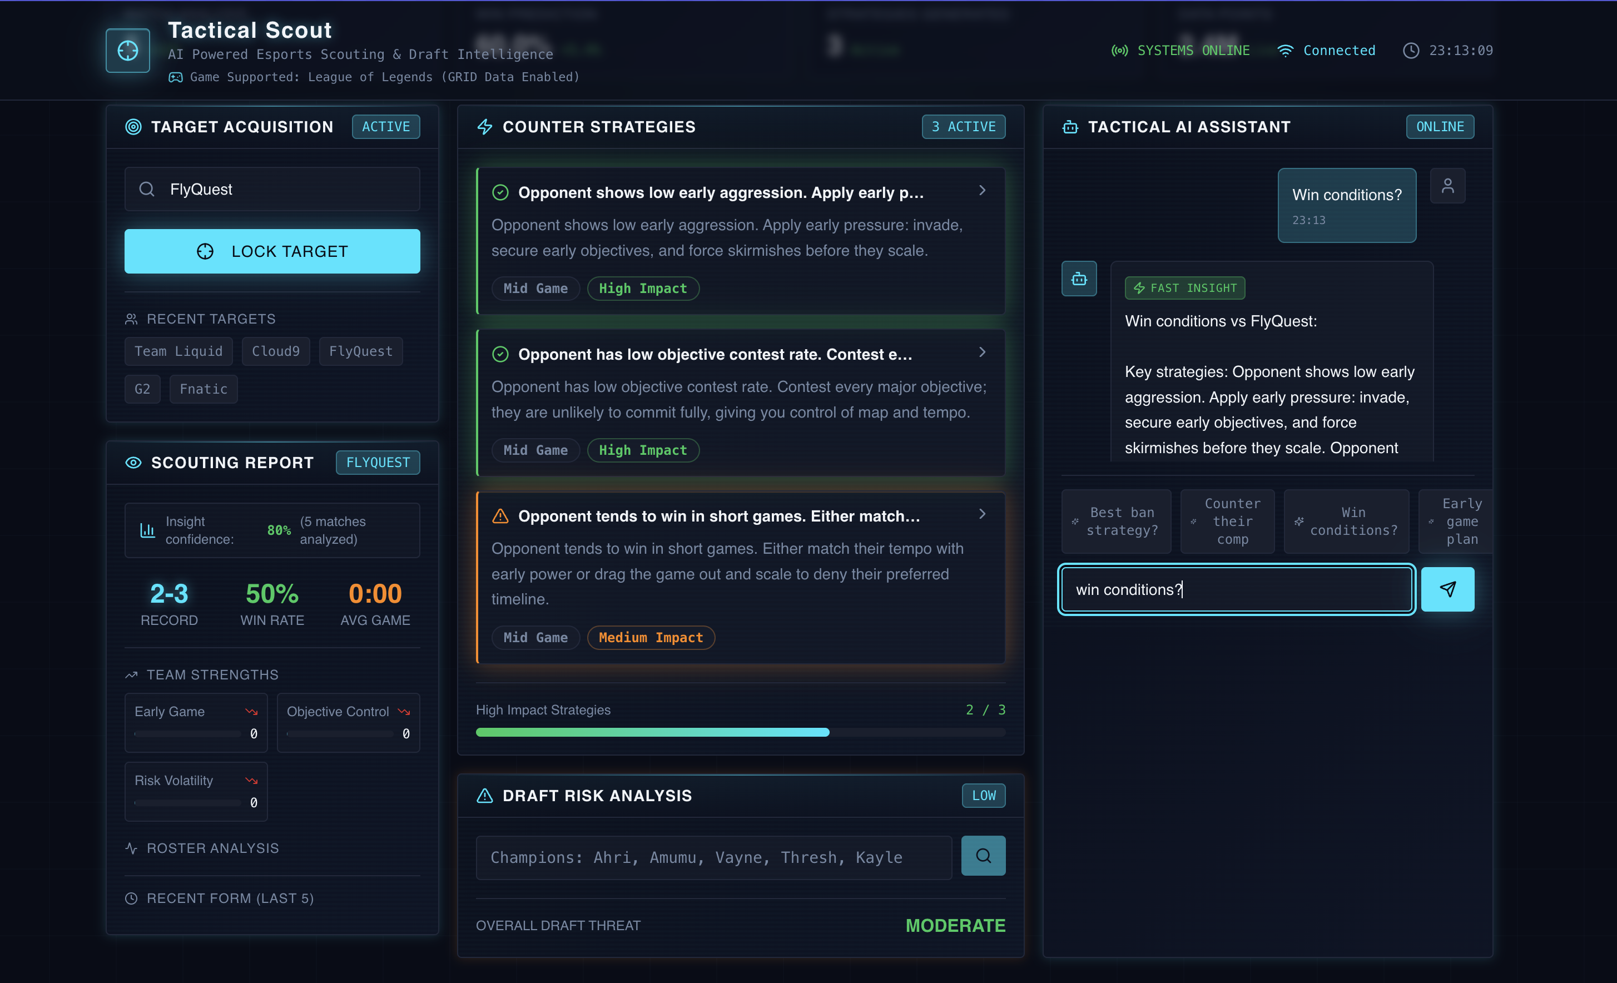This screenshot has height=983, width=1617.
Task: Expand the short games strategy card chevron
Action: (x=982, y=514)
